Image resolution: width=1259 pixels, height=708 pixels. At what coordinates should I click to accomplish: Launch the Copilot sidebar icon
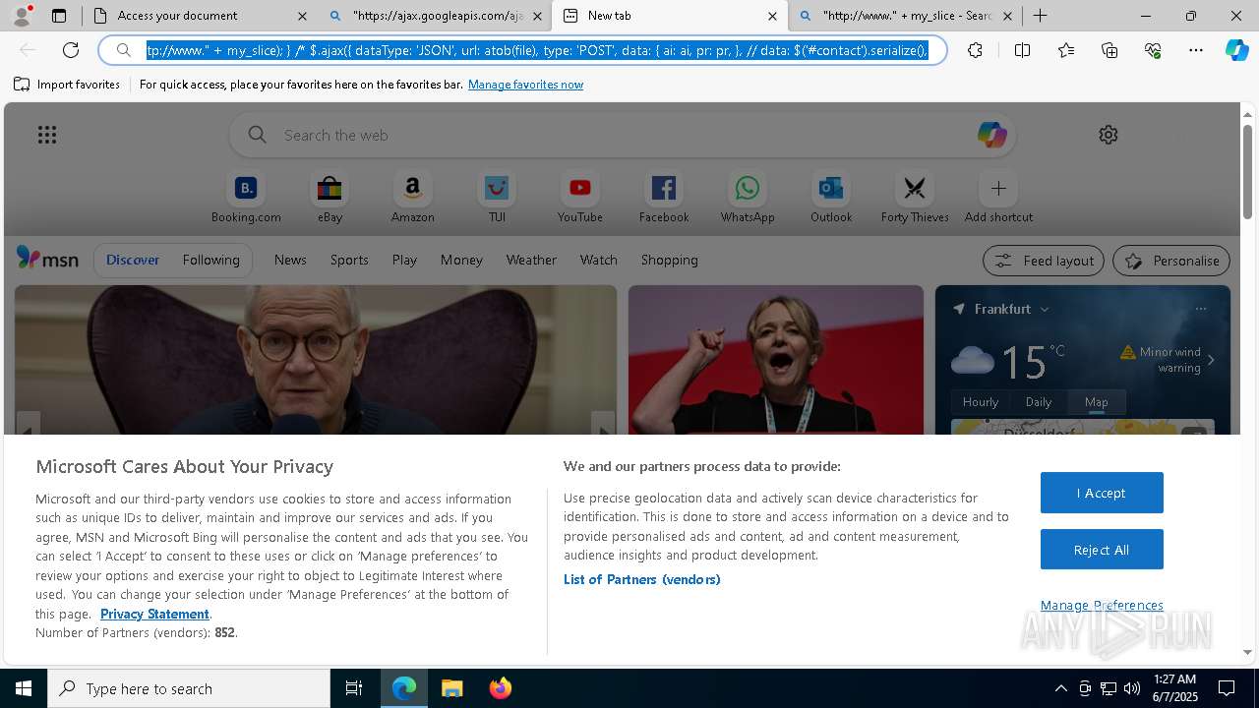point(1236,50)
